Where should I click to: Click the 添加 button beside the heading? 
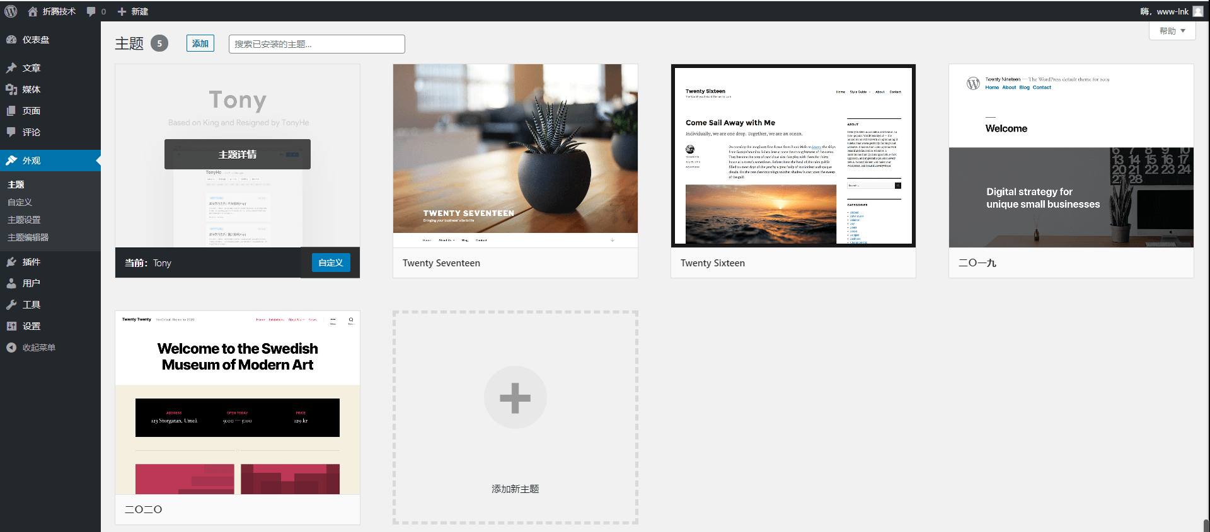200,43
